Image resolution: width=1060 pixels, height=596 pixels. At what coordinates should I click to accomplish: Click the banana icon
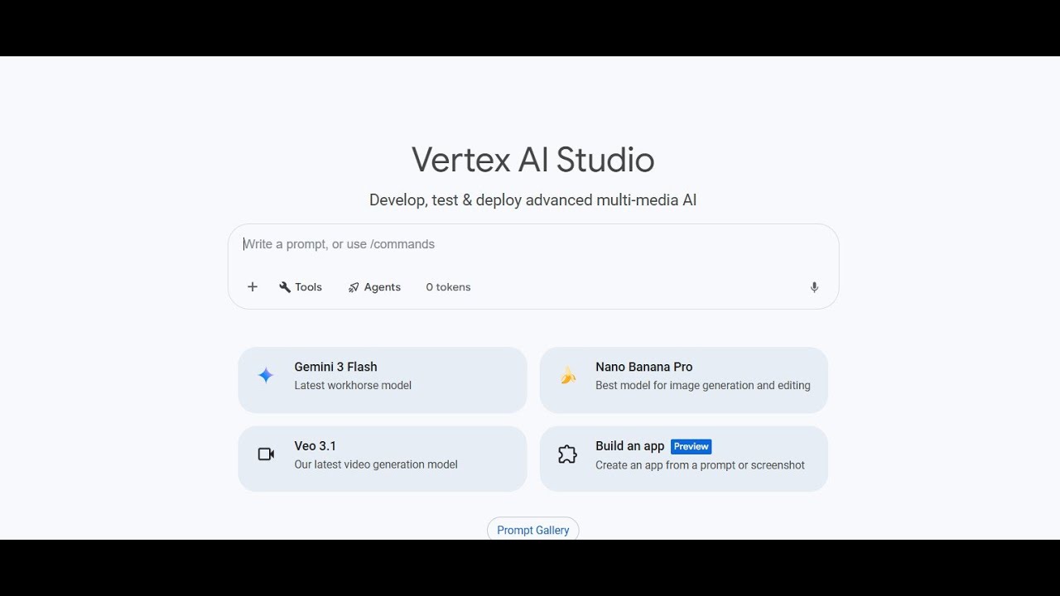pyautogui.click(x=568, y=376)
